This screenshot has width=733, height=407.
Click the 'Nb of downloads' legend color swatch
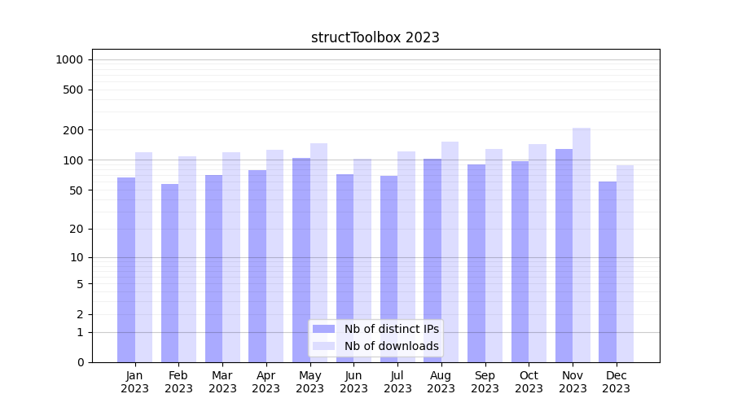coord(323,346)
